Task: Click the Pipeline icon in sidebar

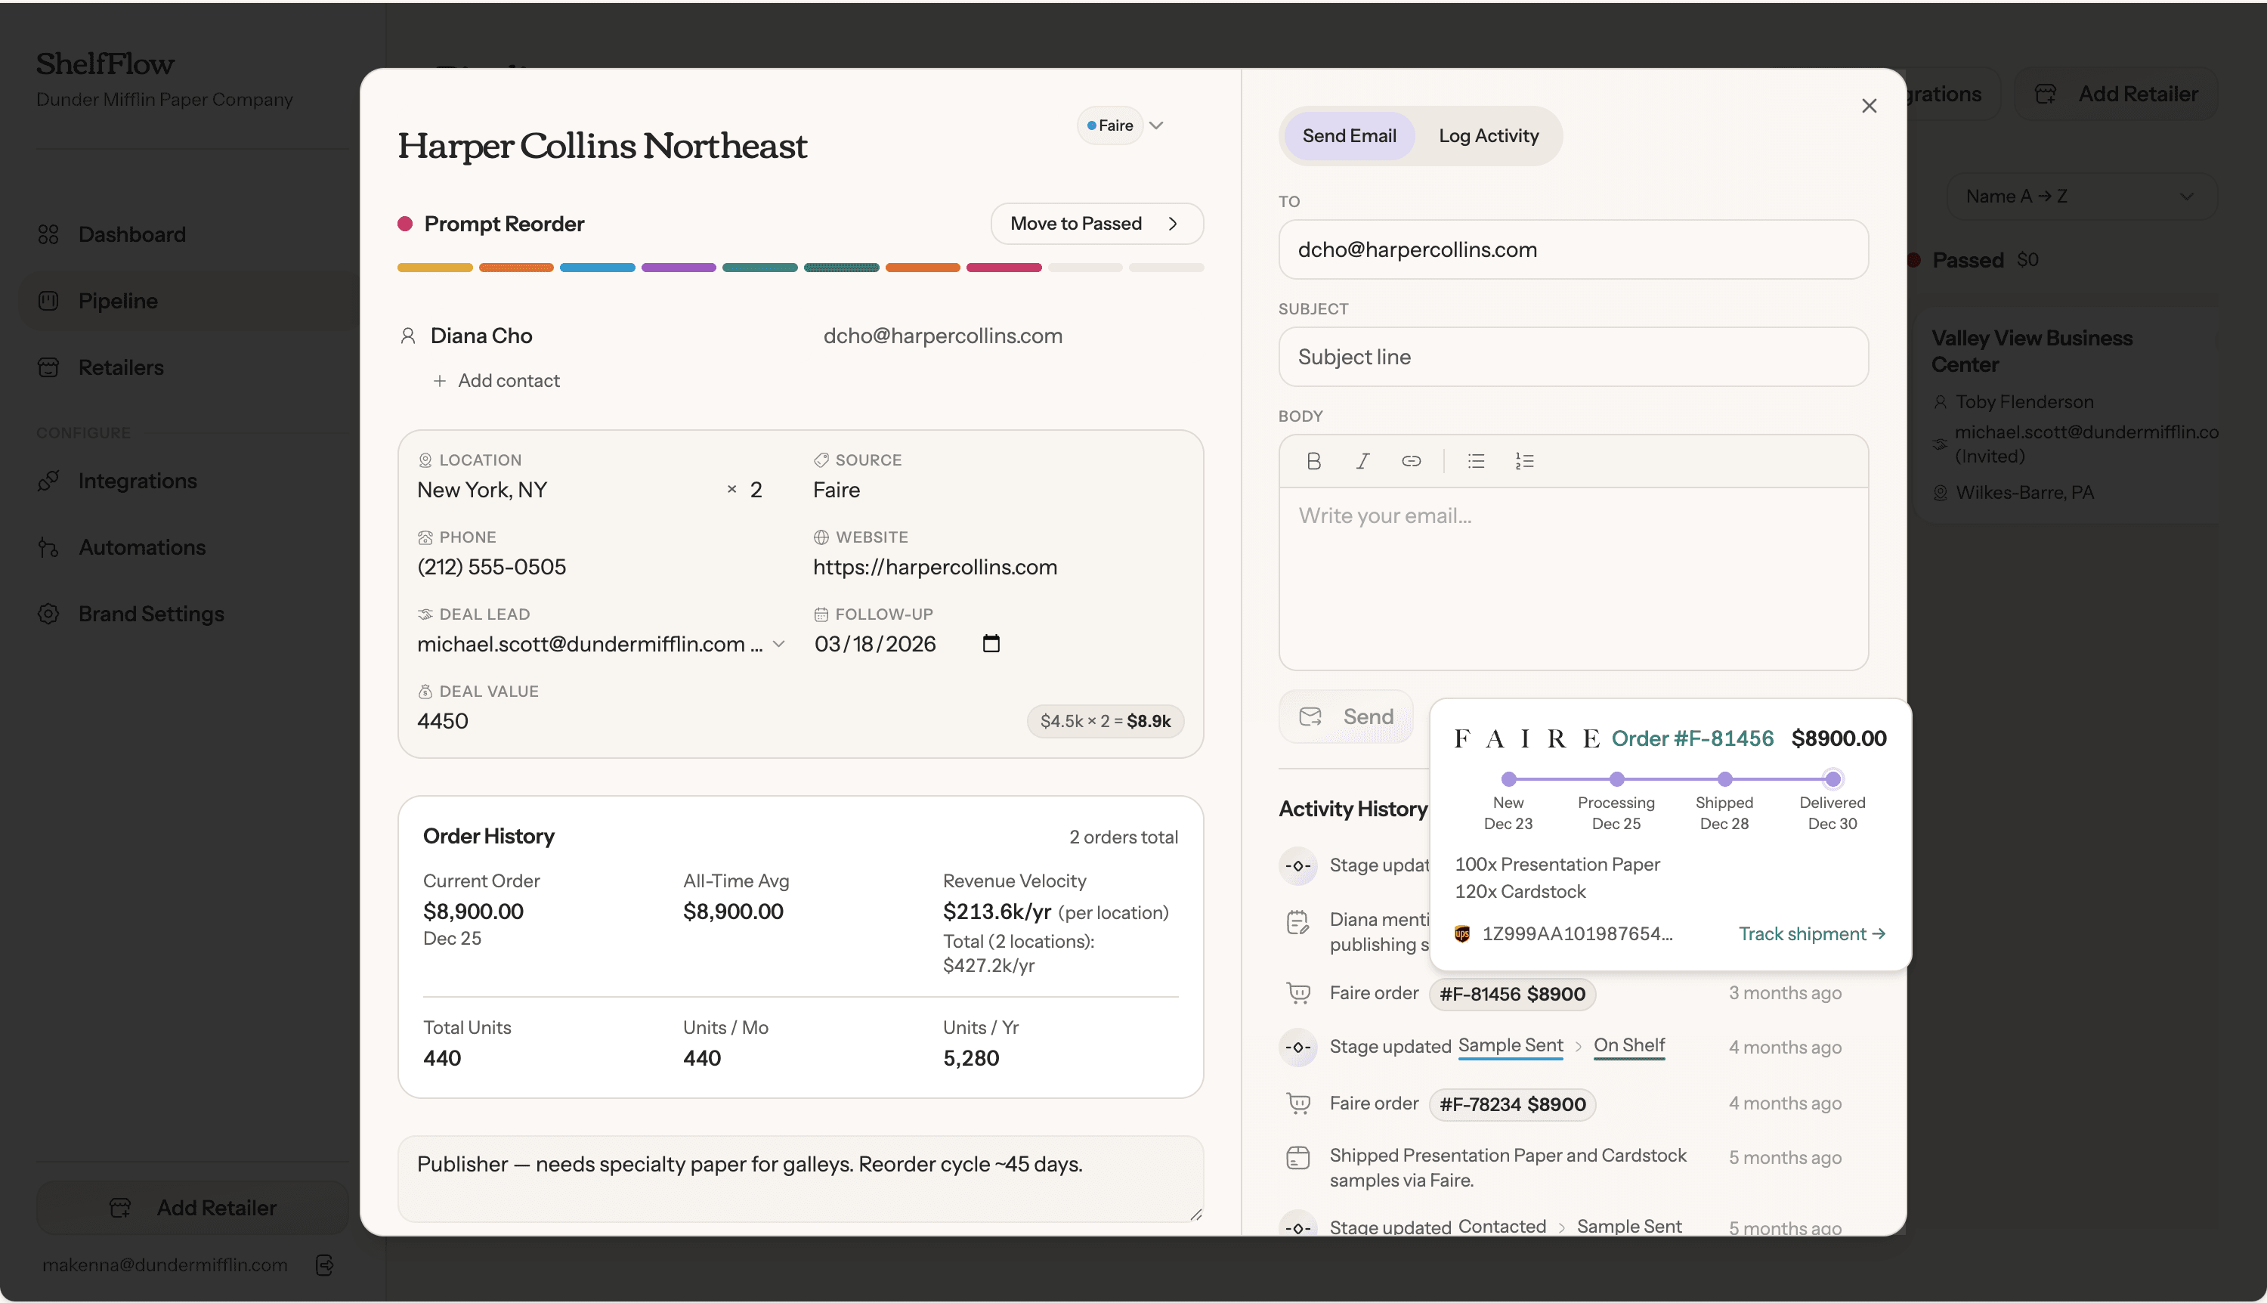Action: click(x=48, y=301)
